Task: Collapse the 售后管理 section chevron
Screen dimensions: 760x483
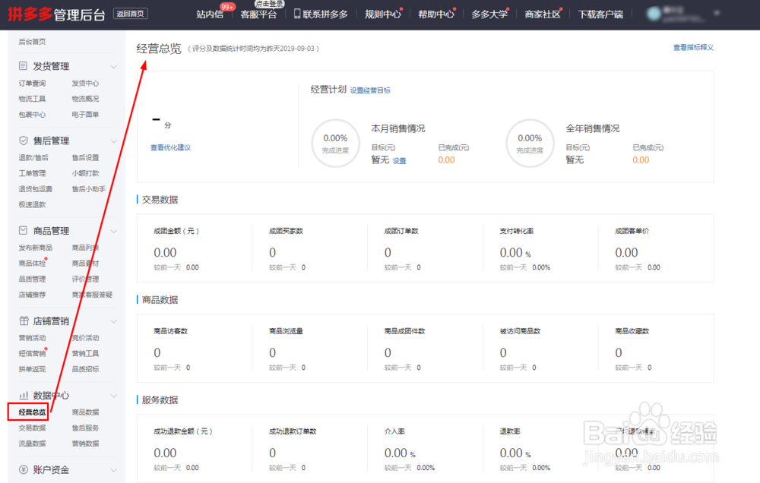Action: [113, 141]
